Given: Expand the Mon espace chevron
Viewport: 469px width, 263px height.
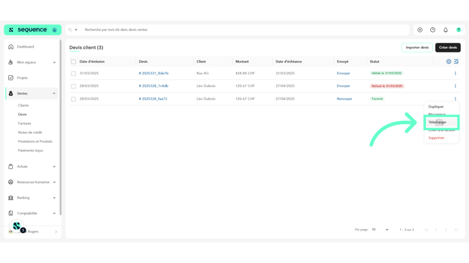Looking at the screenshot, I should (54, 63).
